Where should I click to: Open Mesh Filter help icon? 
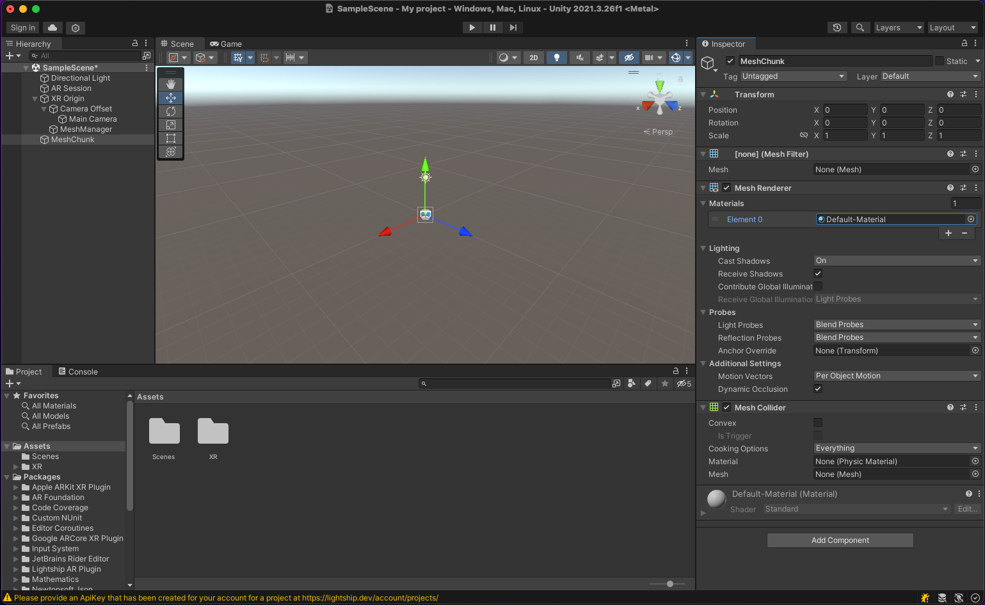[x=950, y=154]
